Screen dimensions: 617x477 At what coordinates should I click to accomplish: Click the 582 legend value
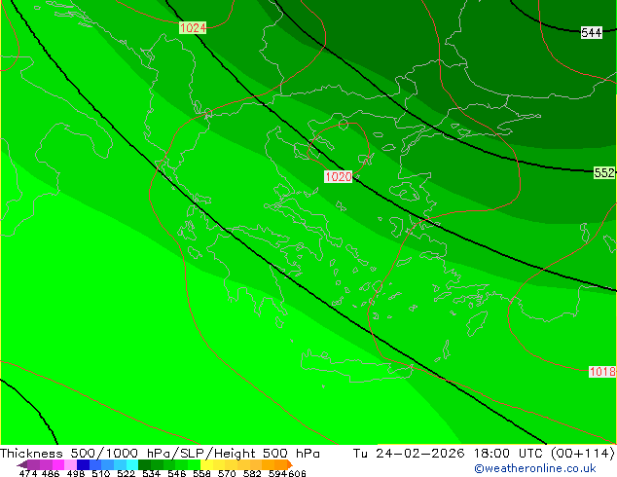[252, 473]
